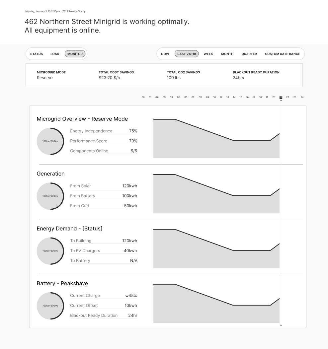Choose the QUARTER time range
Viewport: 328px width, 349px height.
click(x=249, y=54)
